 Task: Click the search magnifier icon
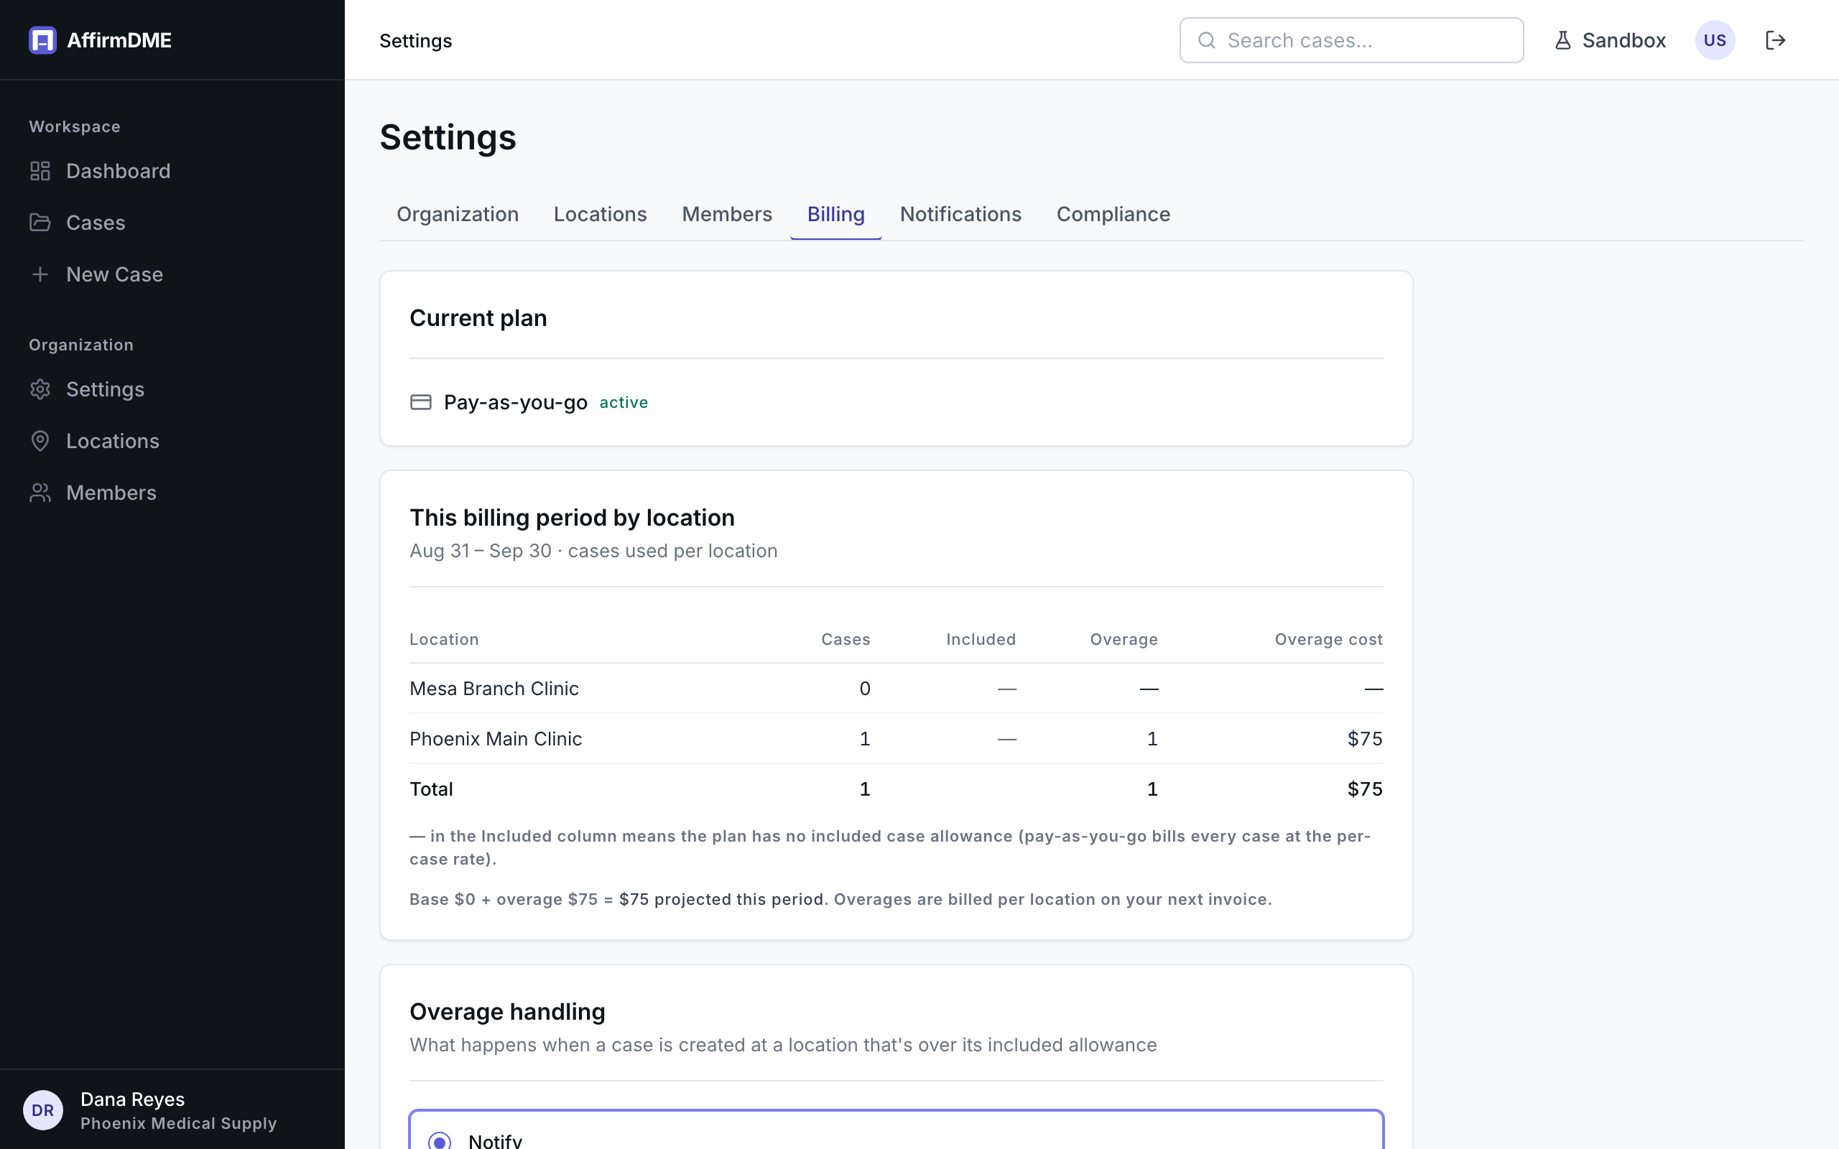[1207, 40]
